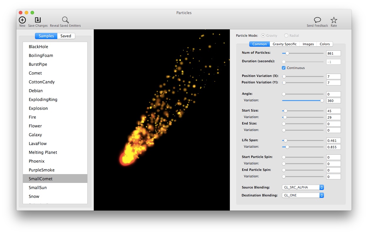This screenshot has height=234, width=368.
Task: Uncheck the Continuous checkbox
Action: [x=283, y=68]
